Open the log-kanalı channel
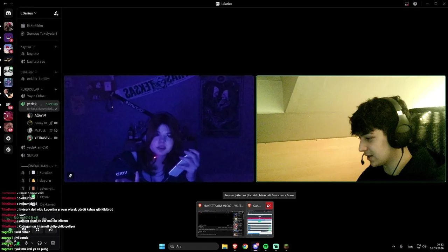This screenshot has width=448, height=252. click(x=39, y=204)
